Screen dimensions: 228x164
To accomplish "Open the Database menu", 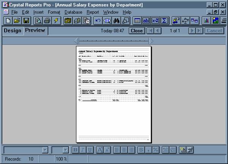I will [x=73, y=12].
